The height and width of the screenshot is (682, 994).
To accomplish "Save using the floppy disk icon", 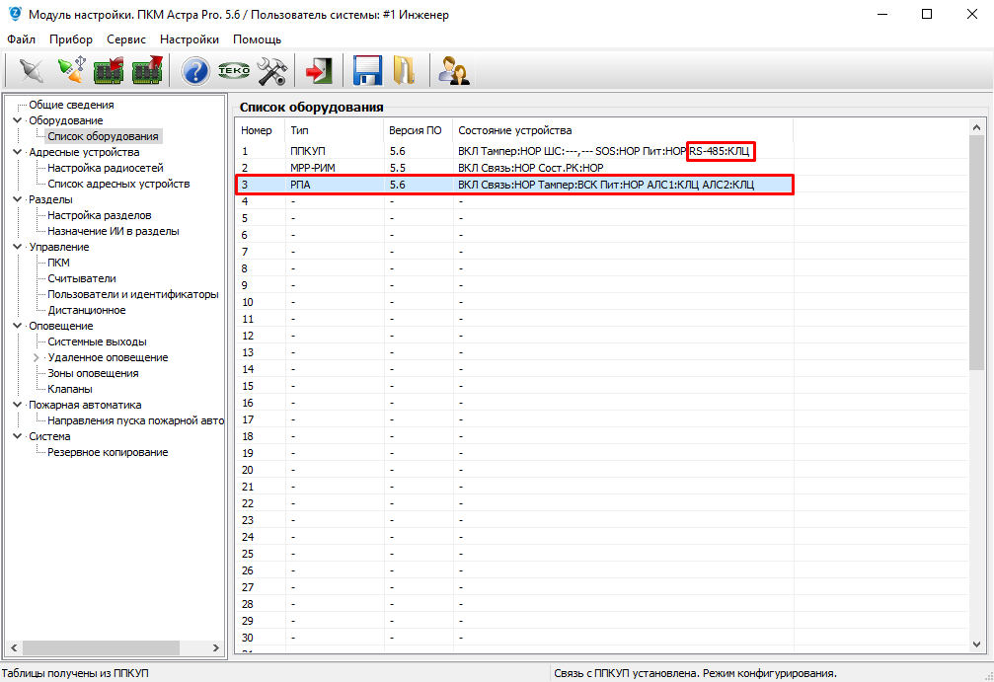I will (x=367, y=71).
